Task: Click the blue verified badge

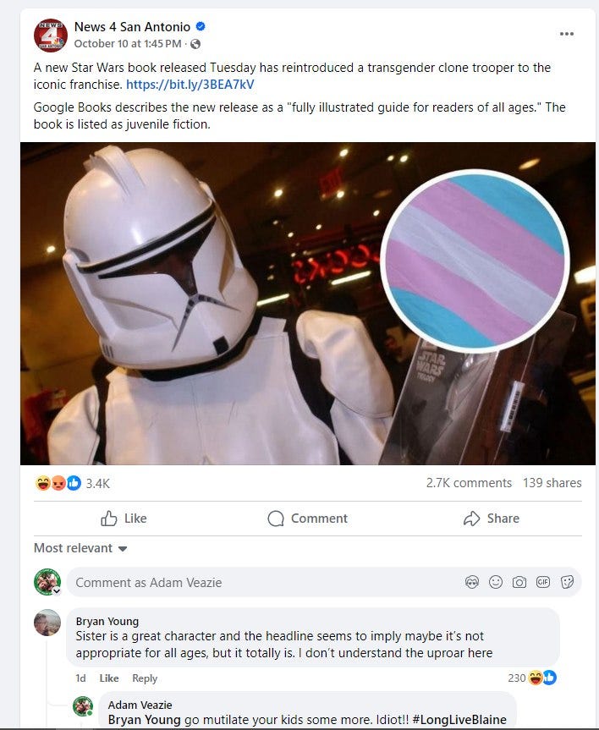Action: (x=201, y=26)
